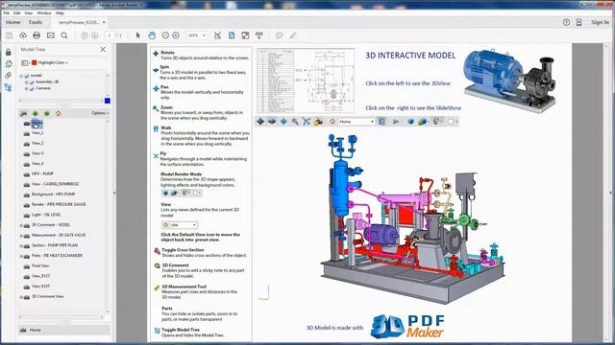Screen dimensions: 615x345
Task: Open the lighting dropdown in 3D toolbar
Action: click(x=437, y=122)
